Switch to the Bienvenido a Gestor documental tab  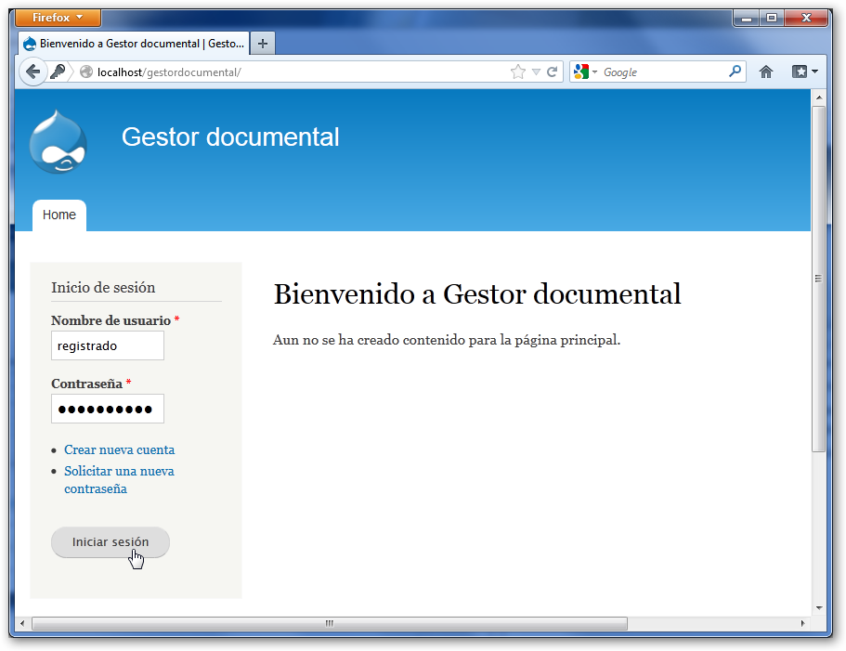pos(133,44)
